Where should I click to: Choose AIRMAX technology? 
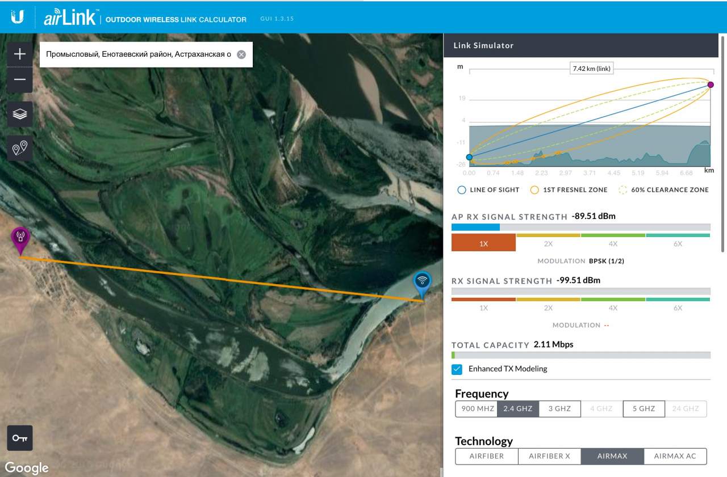click(x=612, y=457)
